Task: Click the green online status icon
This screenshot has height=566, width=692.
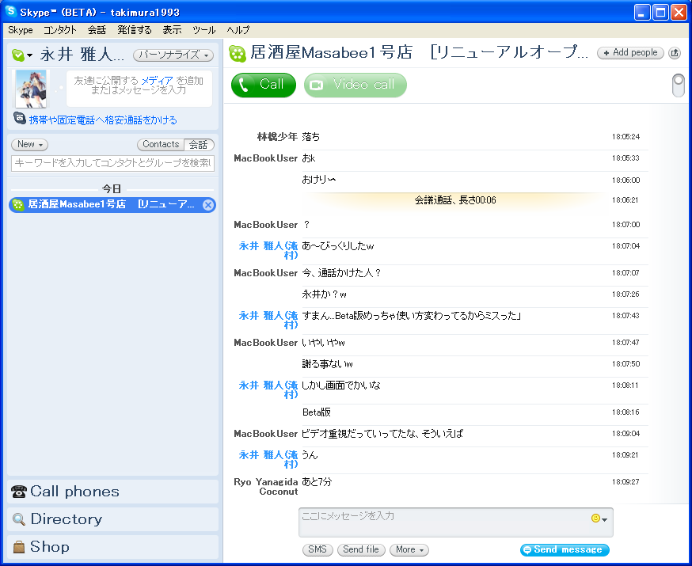Action: (18, 55)
